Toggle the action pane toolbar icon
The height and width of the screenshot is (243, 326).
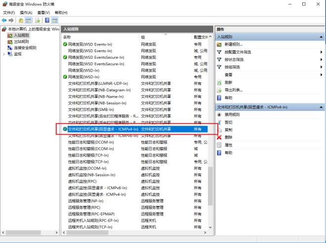pyautogui.click(x=55, y=20)
